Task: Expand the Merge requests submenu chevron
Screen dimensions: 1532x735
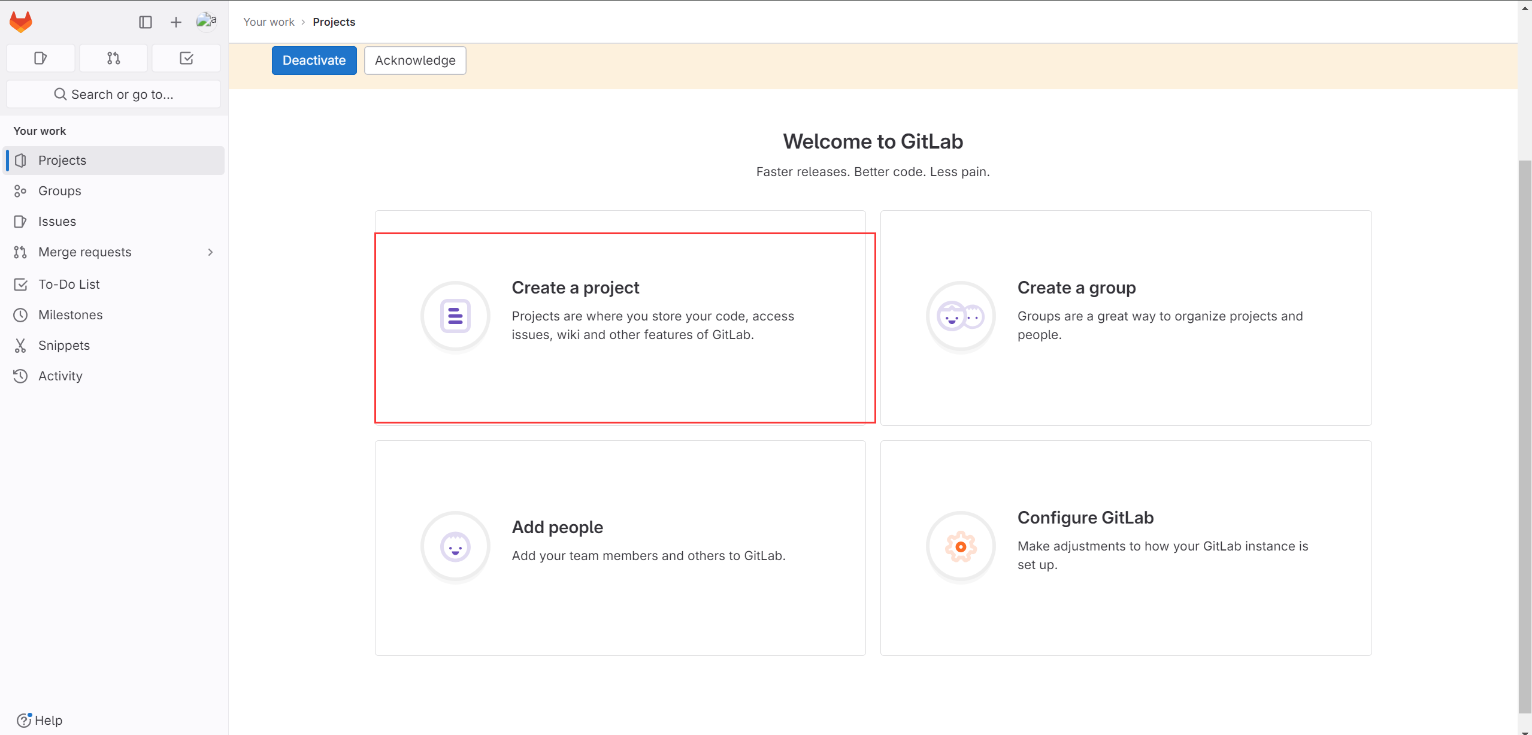Action: (x=210, y=252)
